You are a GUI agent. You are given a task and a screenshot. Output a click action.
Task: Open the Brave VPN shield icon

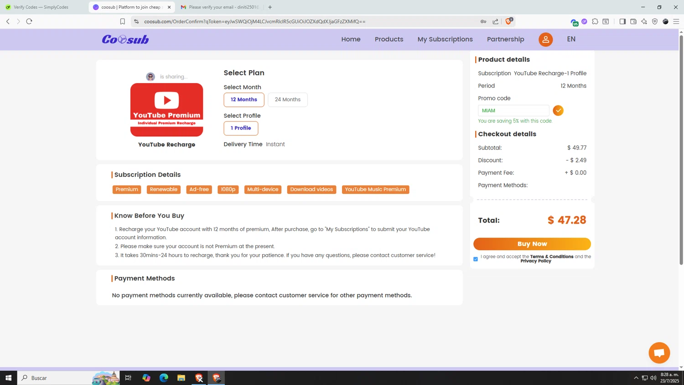click(655, 21)
